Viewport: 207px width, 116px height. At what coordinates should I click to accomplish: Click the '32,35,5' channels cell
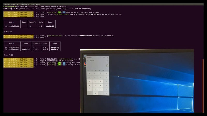point(36,49)
